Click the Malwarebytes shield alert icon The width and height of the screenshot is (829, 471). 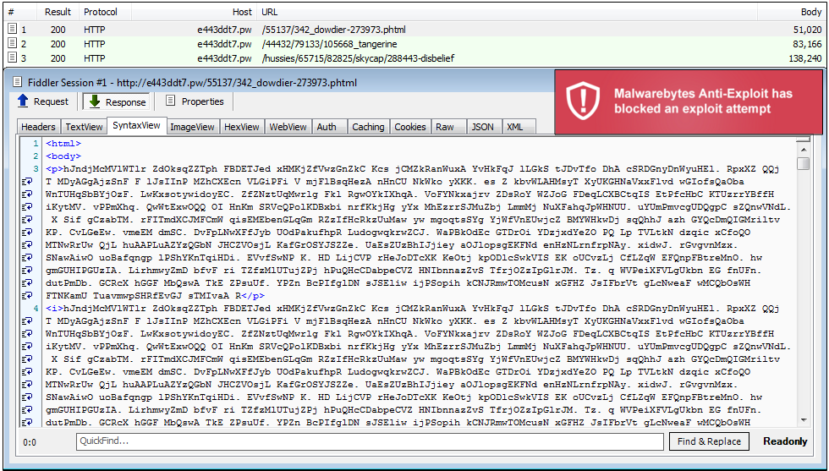(x=583, y=101)
